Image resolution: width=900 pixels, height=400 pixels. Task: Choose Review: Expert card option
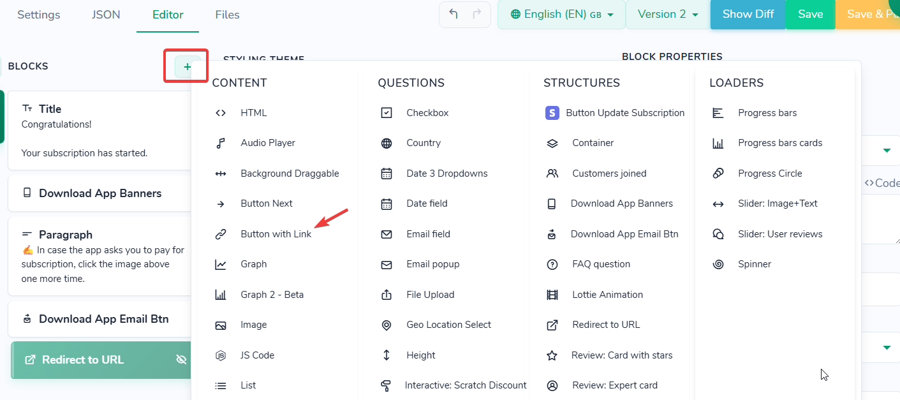615,385
